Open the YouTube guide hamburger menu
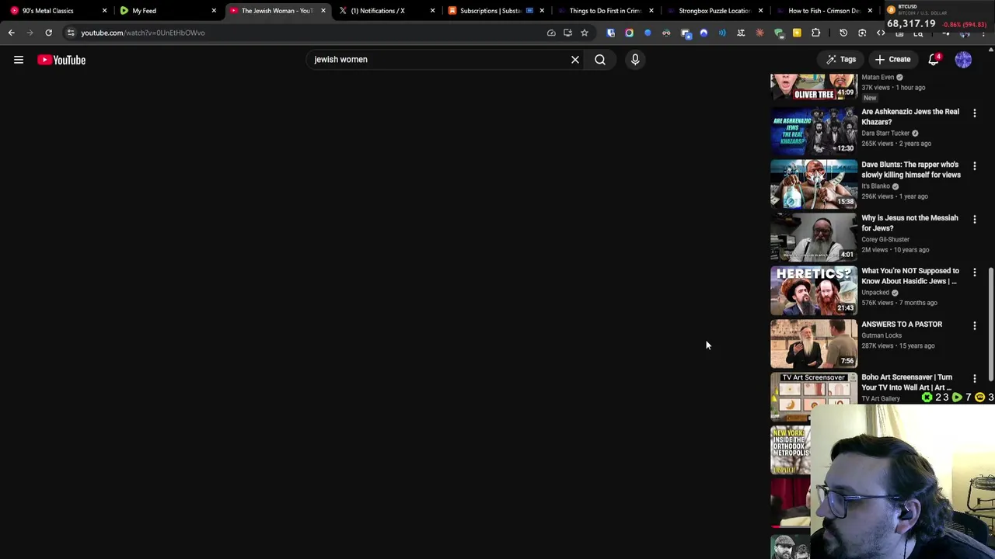This screenshot has height=559, width=995. [x=19, y=60]
